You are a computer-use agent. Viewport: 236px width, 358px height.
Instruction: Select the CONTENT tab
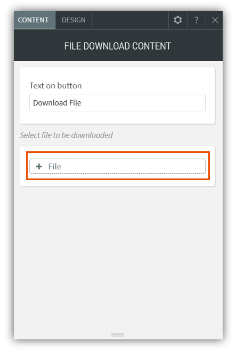coord(34,20)
